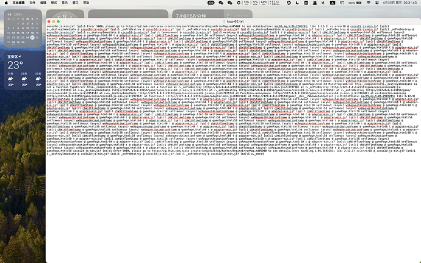Open Control Center from menu bar
421x263 pixels.
click(x=377, y=2)
